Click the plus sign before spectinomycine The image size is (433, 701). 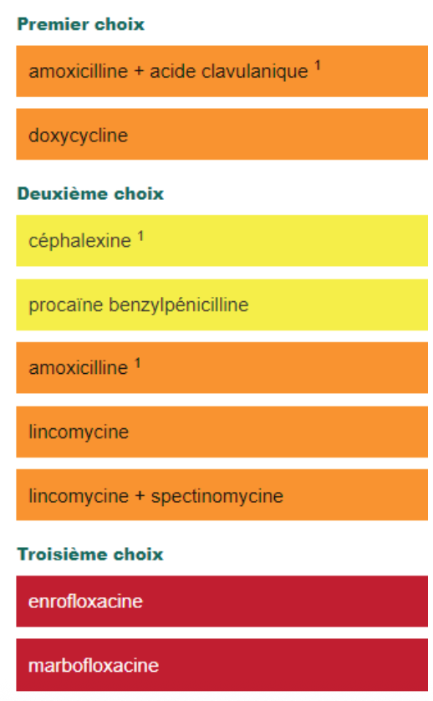click(x=140, y=496)
